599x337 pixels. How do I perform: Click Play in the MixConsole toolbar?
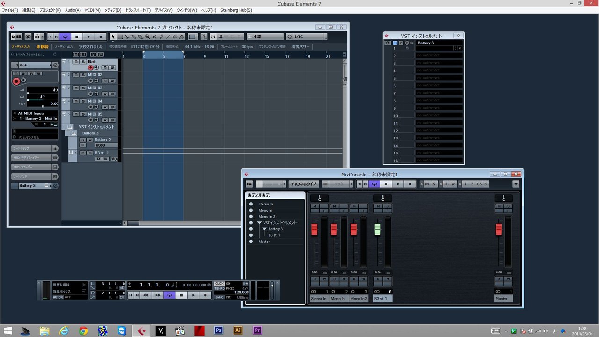coord(398,184)
